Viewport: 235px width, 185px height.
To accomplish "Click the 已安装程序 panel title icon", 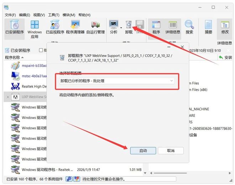I will pos(7,50).
